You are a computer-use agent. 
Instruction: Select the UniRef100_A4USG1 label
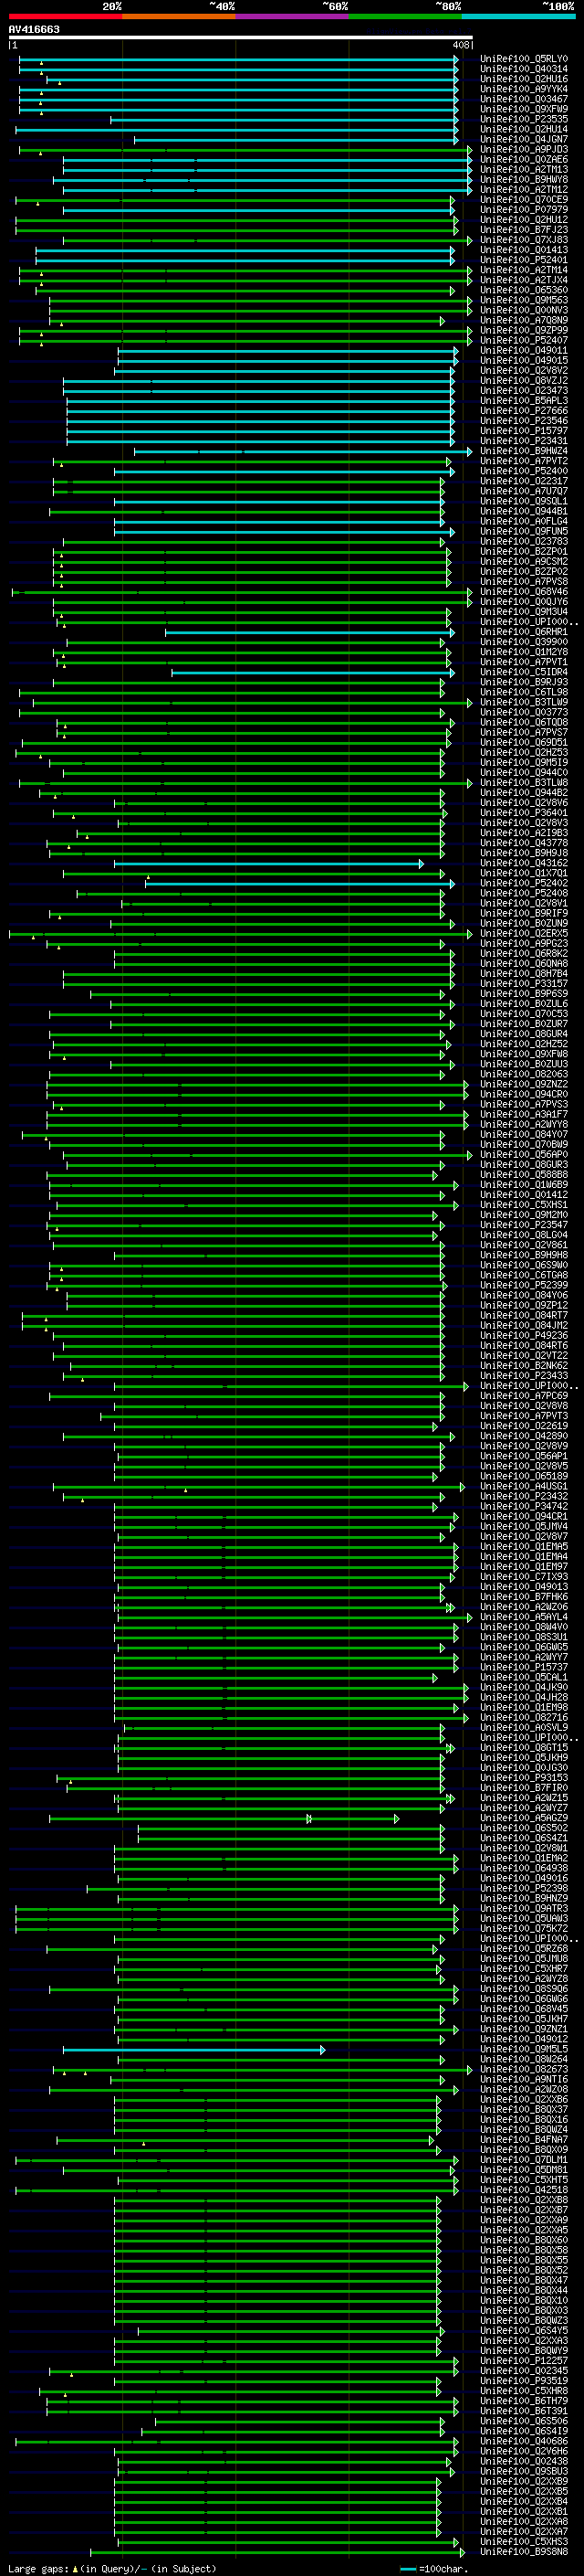(524, 1486)
